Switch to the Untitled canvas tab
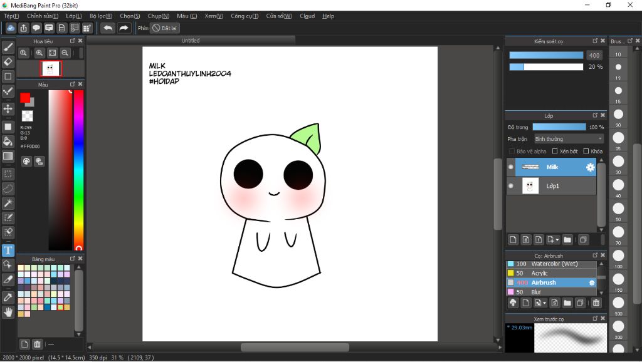642x362 pixels. (191, 41)
